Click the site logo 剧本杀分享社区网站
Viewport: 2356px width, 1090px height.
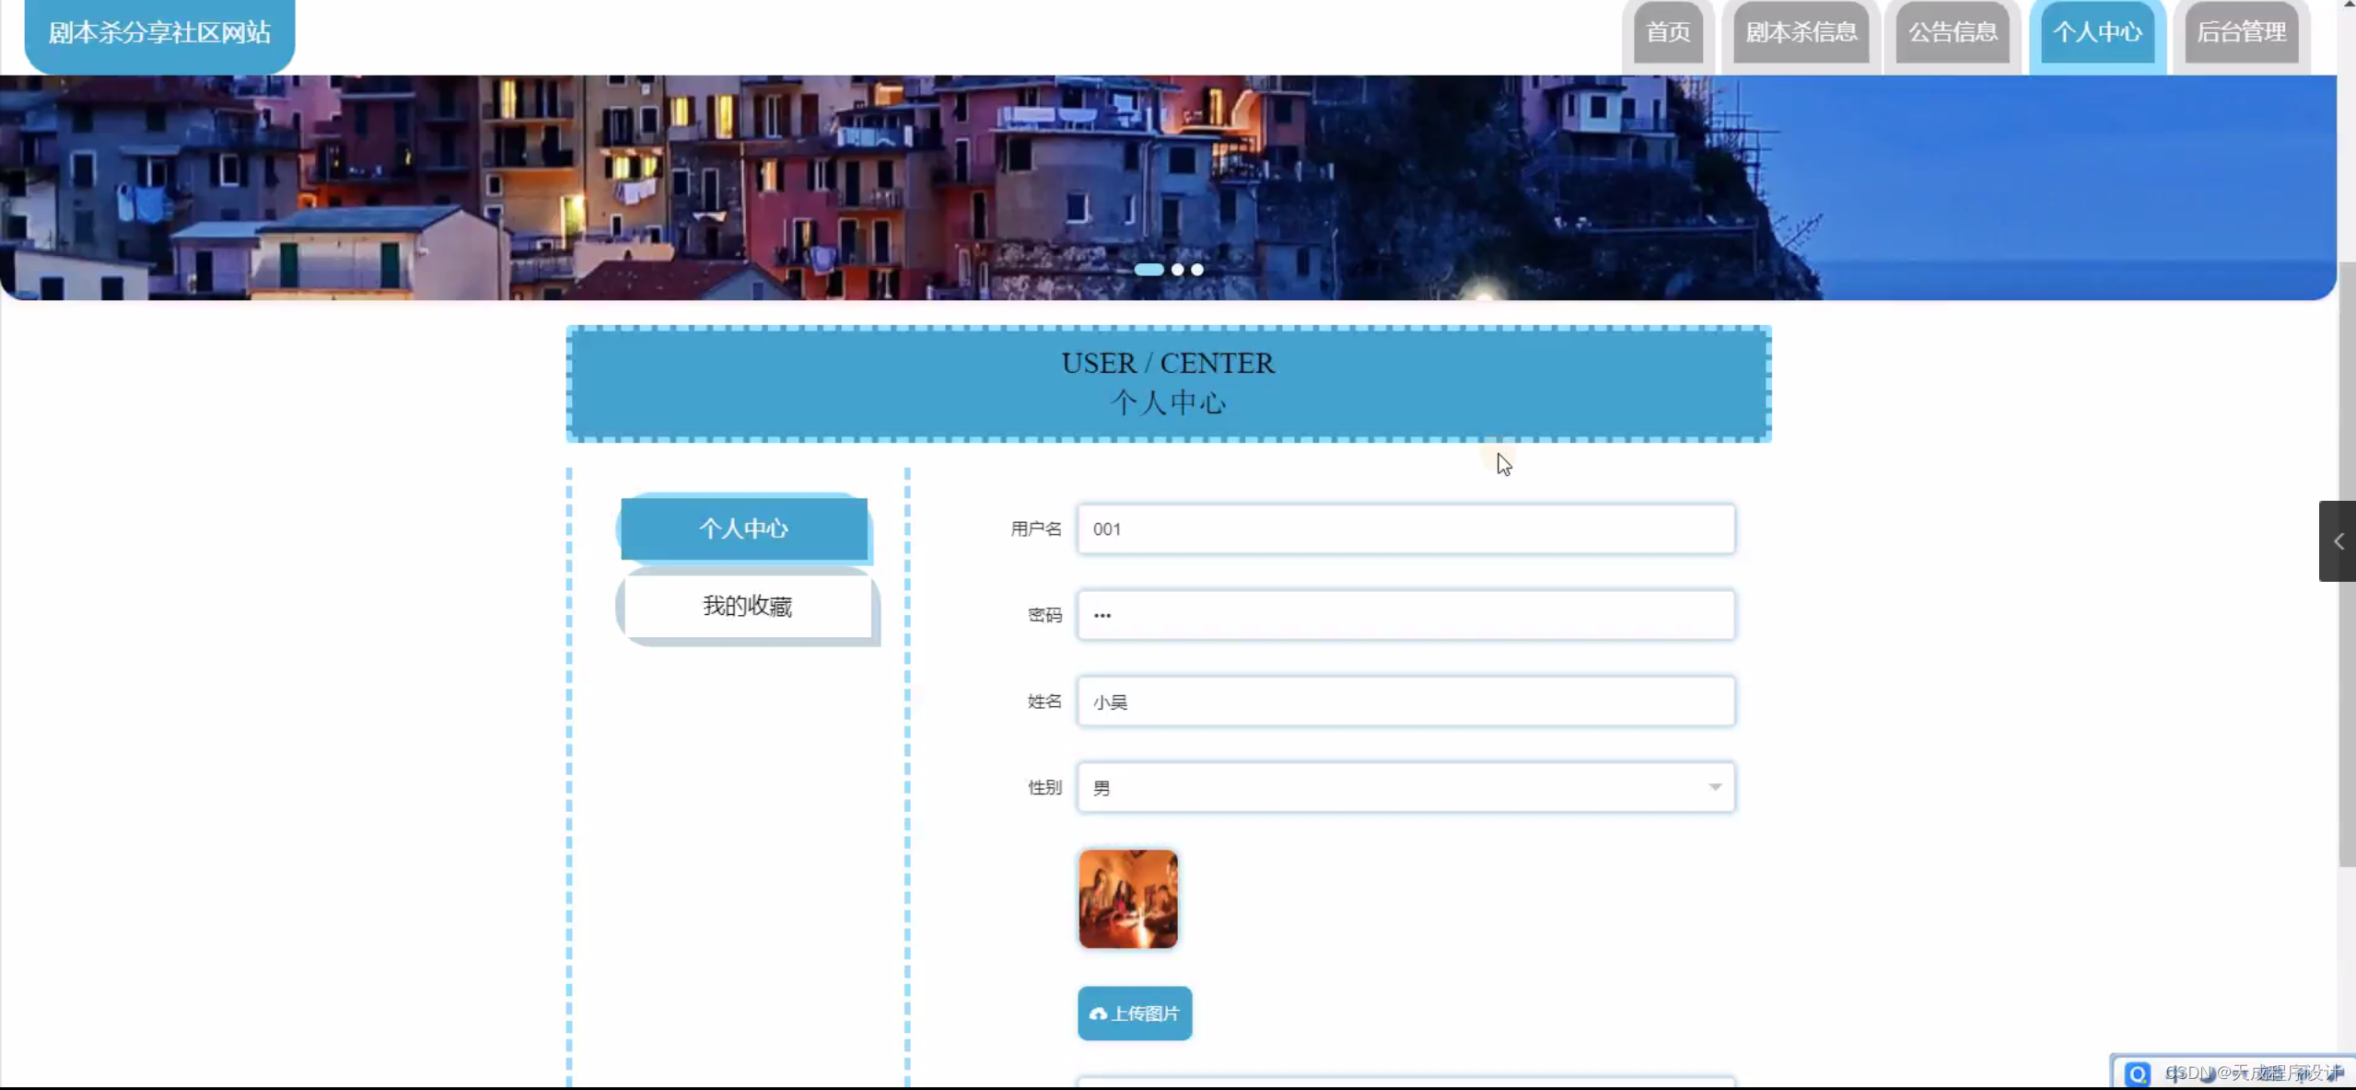(x=159, y=33)
